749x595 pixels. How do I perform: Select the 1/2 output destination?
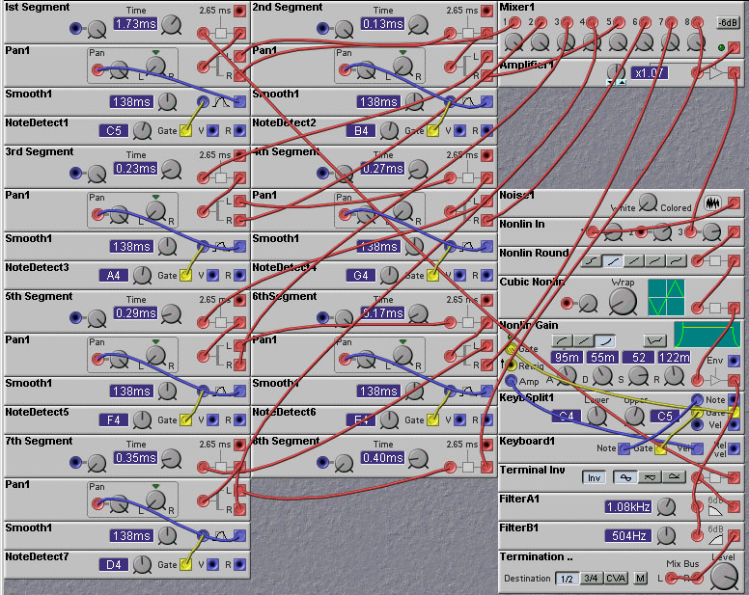(x=566, y=579)
